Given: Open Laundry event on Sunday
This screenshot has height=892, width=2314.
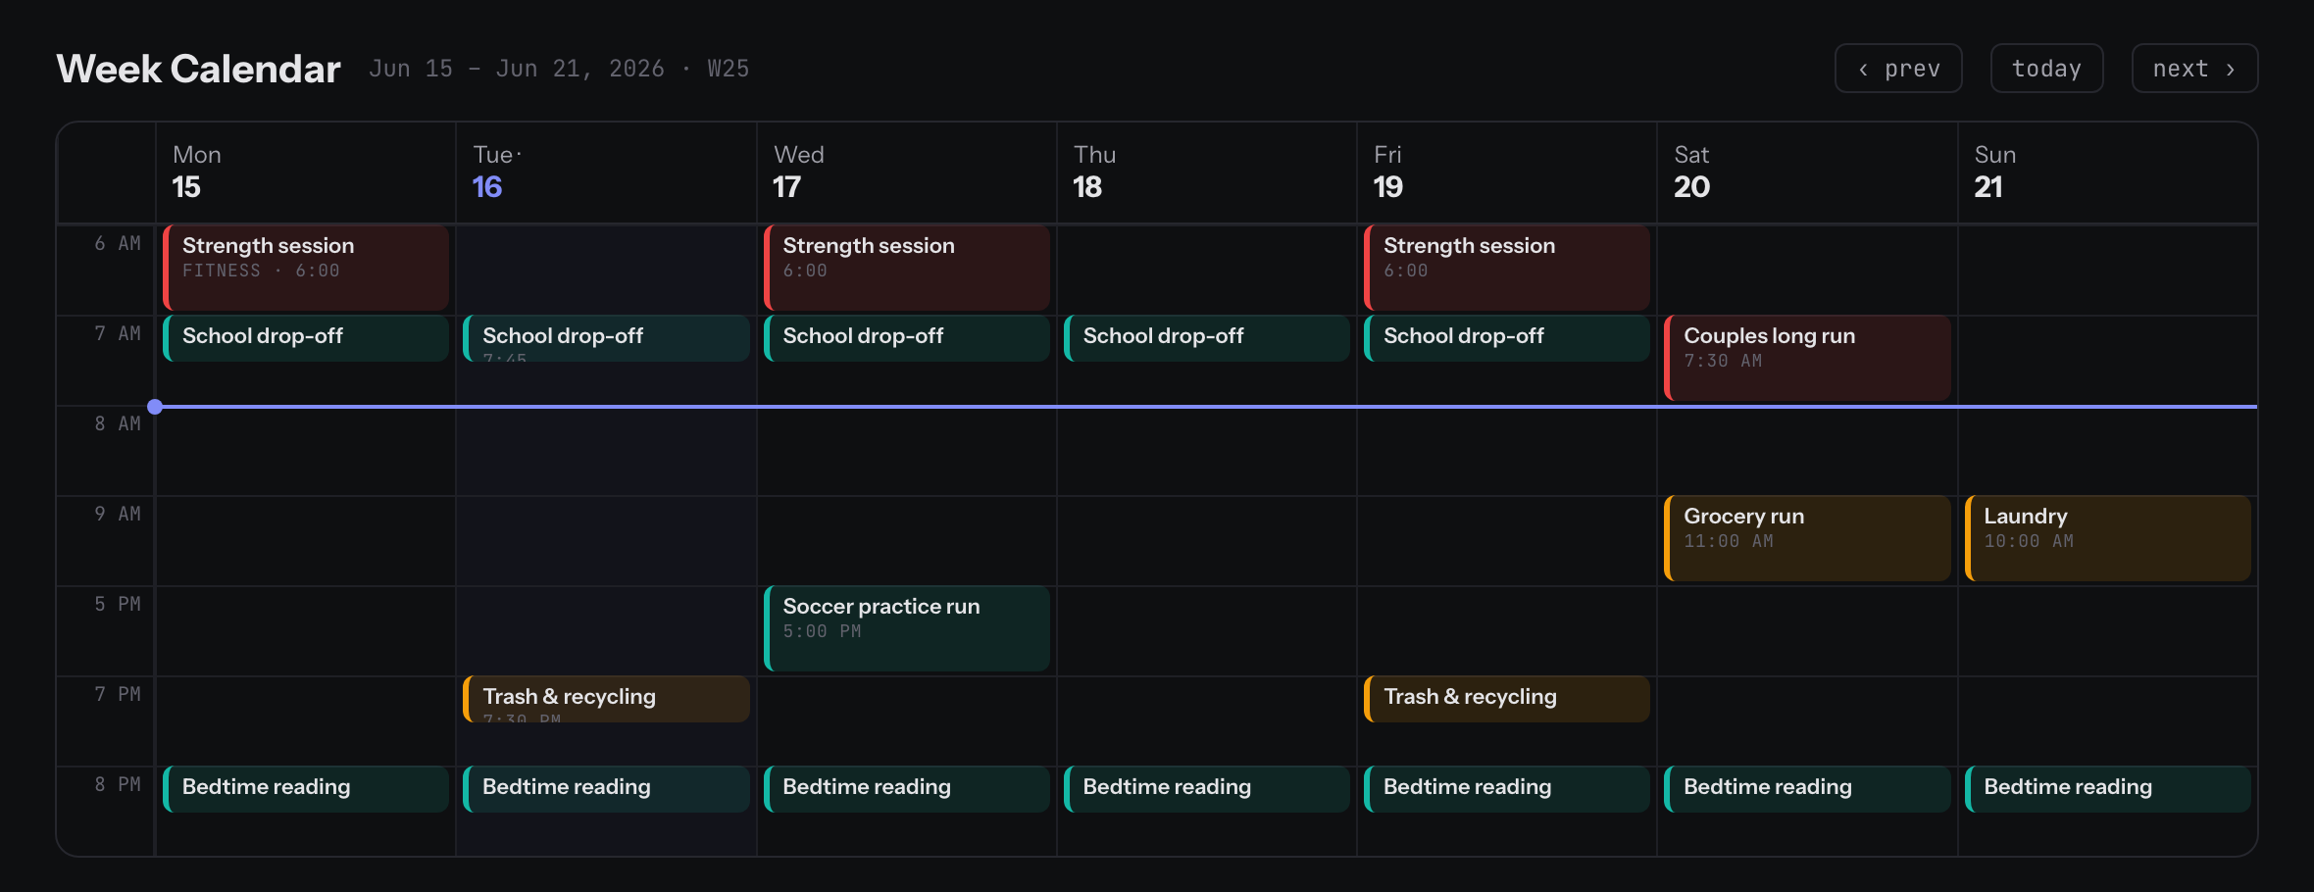Looking at the screenshot, I should point(2108,538).
